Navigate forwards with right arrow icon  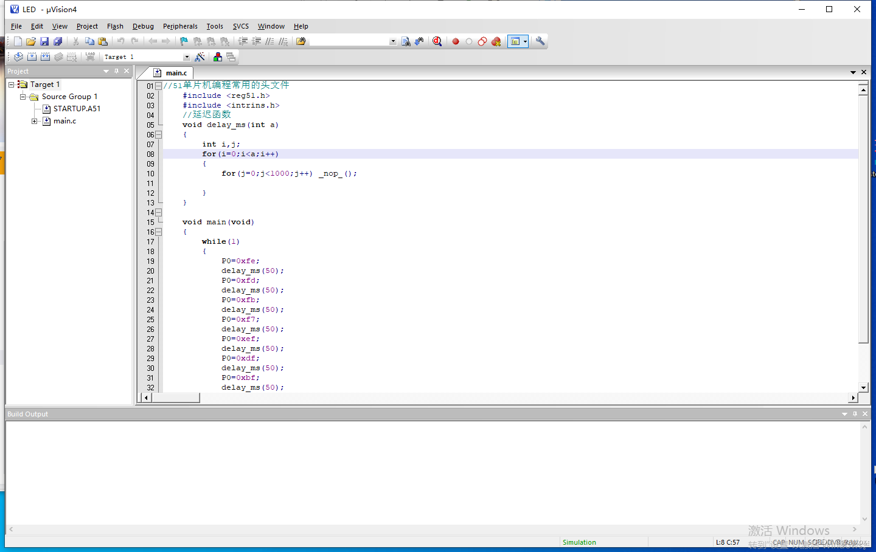coord(166,41)
